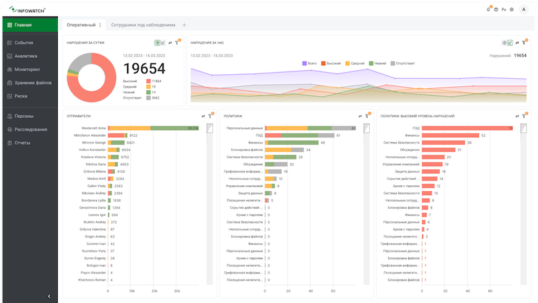Open filter in Отправители widget
Screen dimensions: 538x303
[x=210, y=116]
